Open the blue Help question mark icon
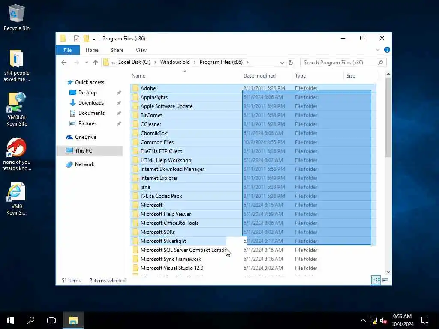 [x=387, y=50]
